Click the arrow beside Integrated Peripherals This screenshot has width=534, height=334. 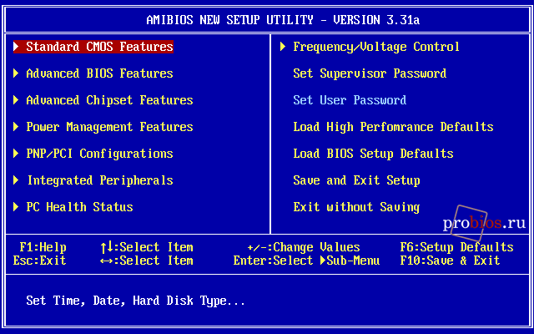tap(16, 180)
